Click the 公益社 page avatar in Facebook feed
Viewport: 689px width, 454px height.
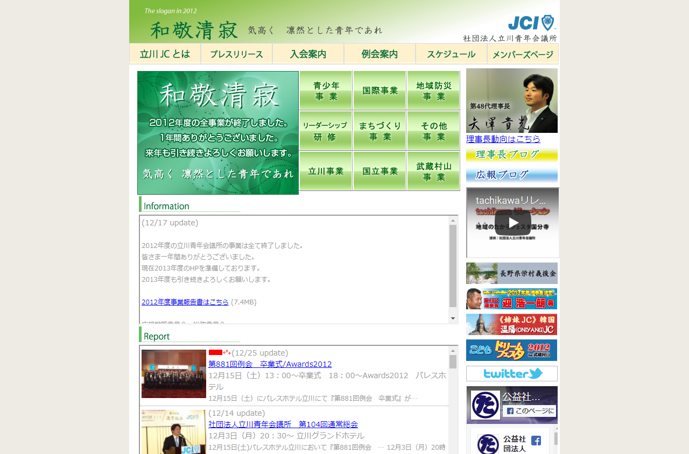pos(488,444)
